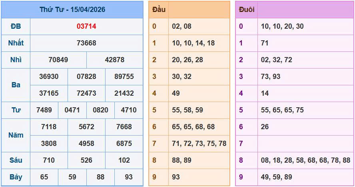This screenshot has height=187, width=355.
Task: Select the ĐB row label
Action: click(16, 26)
